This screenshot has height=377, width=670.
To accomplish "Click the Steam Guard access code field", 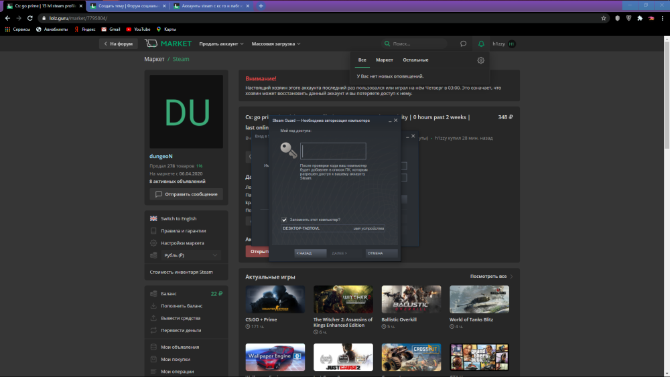I will coord(333,151).
